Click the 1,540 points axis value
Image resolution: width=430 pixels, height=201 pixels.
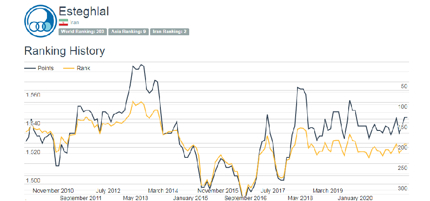[x=33, y=123]
